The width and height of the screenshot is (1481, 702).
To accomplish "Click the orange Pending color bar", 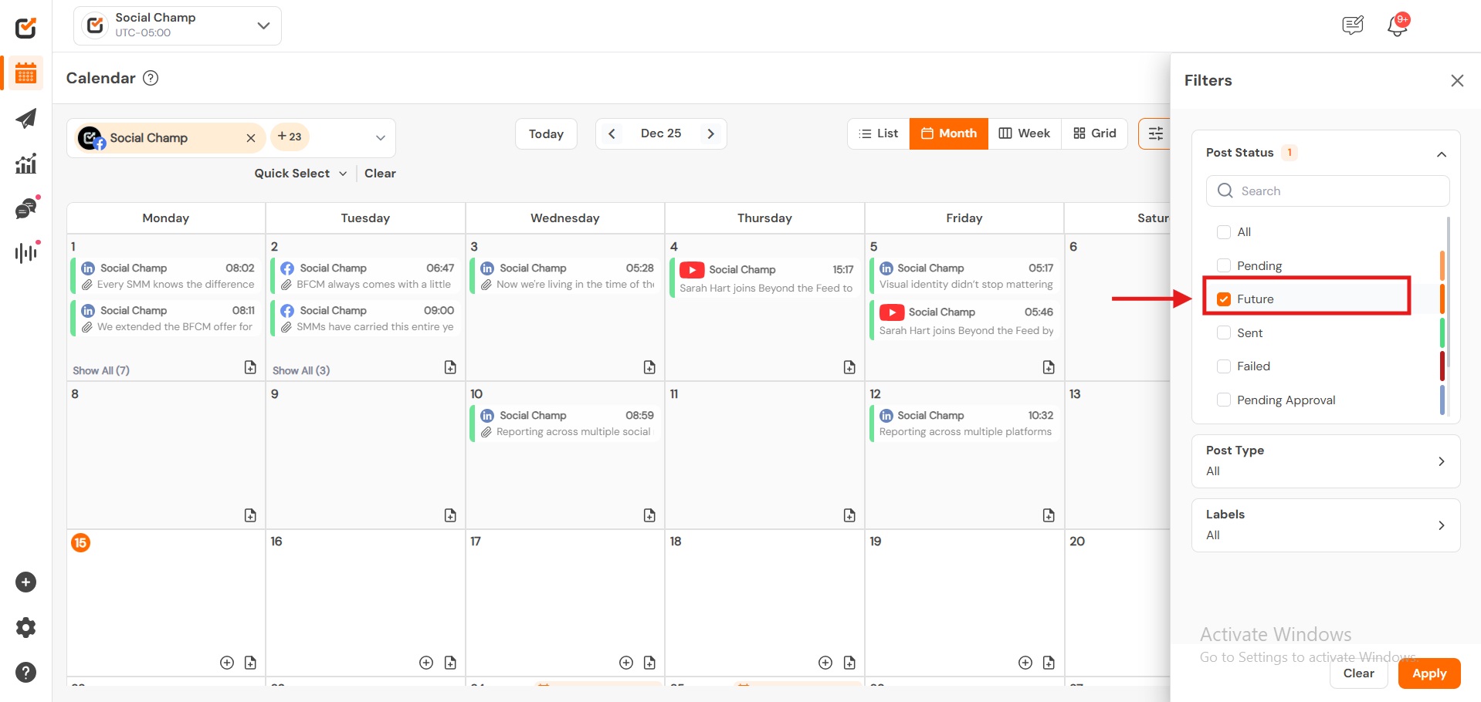I will 1442,265.
